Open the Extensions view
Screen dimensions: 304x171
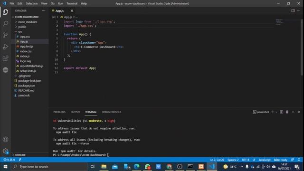coord(5,58)
